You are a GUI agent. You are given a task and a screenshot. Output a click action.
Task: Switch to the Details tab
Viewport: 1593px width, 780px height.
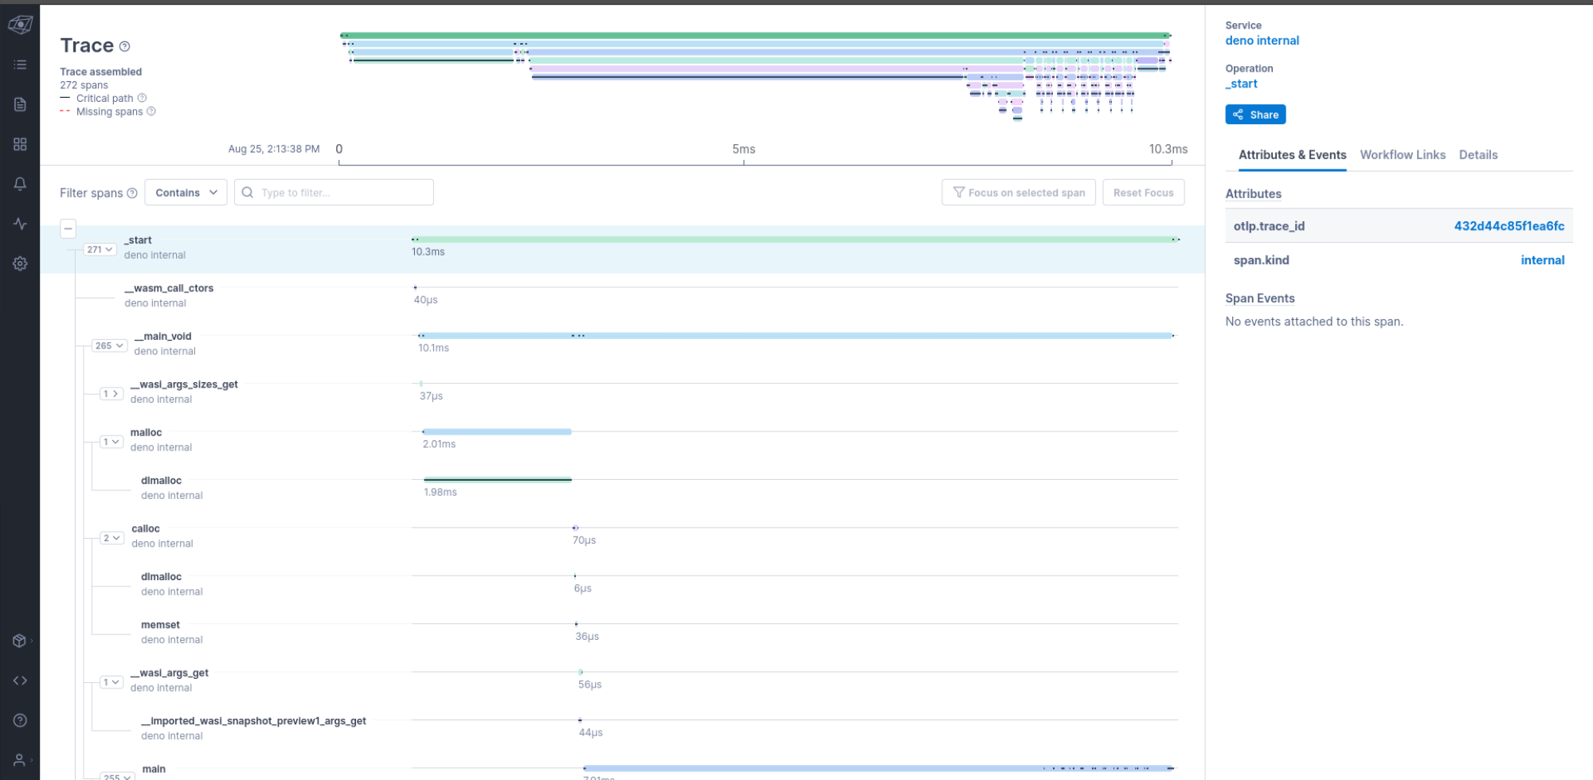coord(1478,154)
